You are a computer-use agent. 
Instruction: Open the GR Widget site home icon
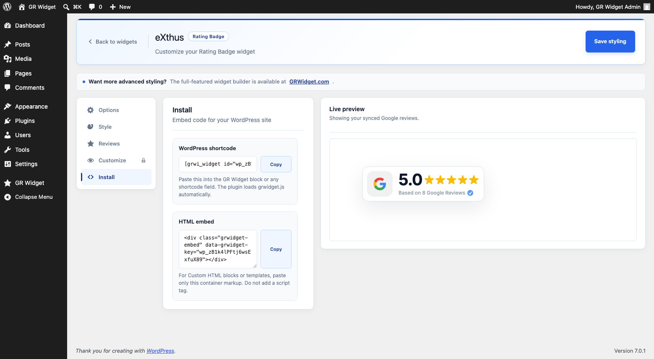tap(22, 7)
